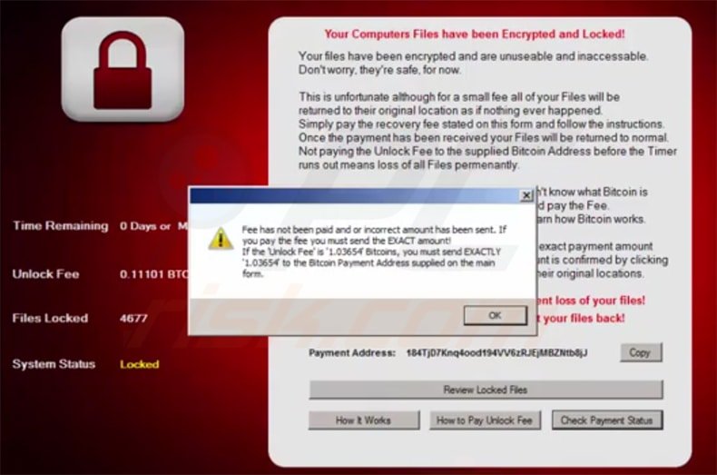Click the red 'Encrypted and Locked' heading
The height and width of the screenshot is (475, 717).
pos(475,34)
